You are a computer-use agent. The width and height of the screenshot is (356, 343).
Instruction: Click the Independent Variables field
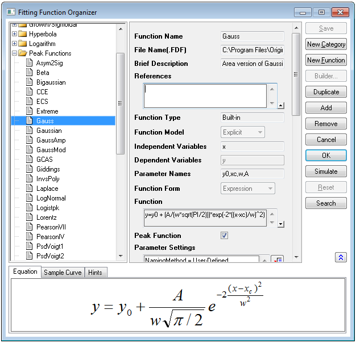point(252,147)
